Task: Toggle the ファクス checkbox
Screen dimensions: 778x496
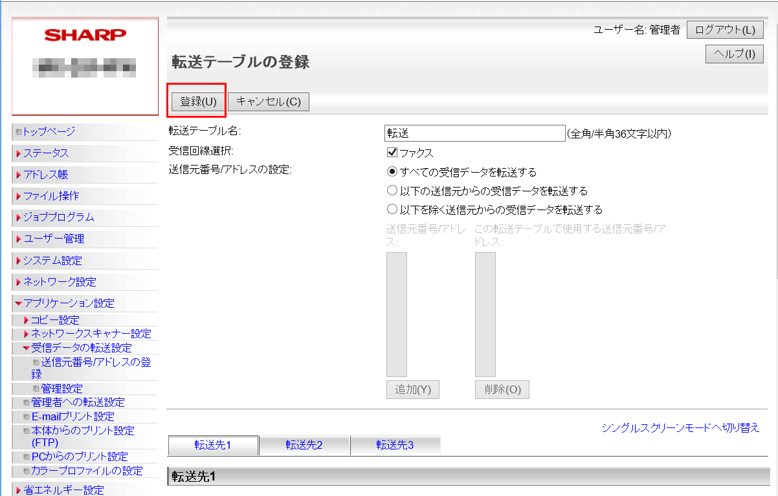Action: pos(392,153)
